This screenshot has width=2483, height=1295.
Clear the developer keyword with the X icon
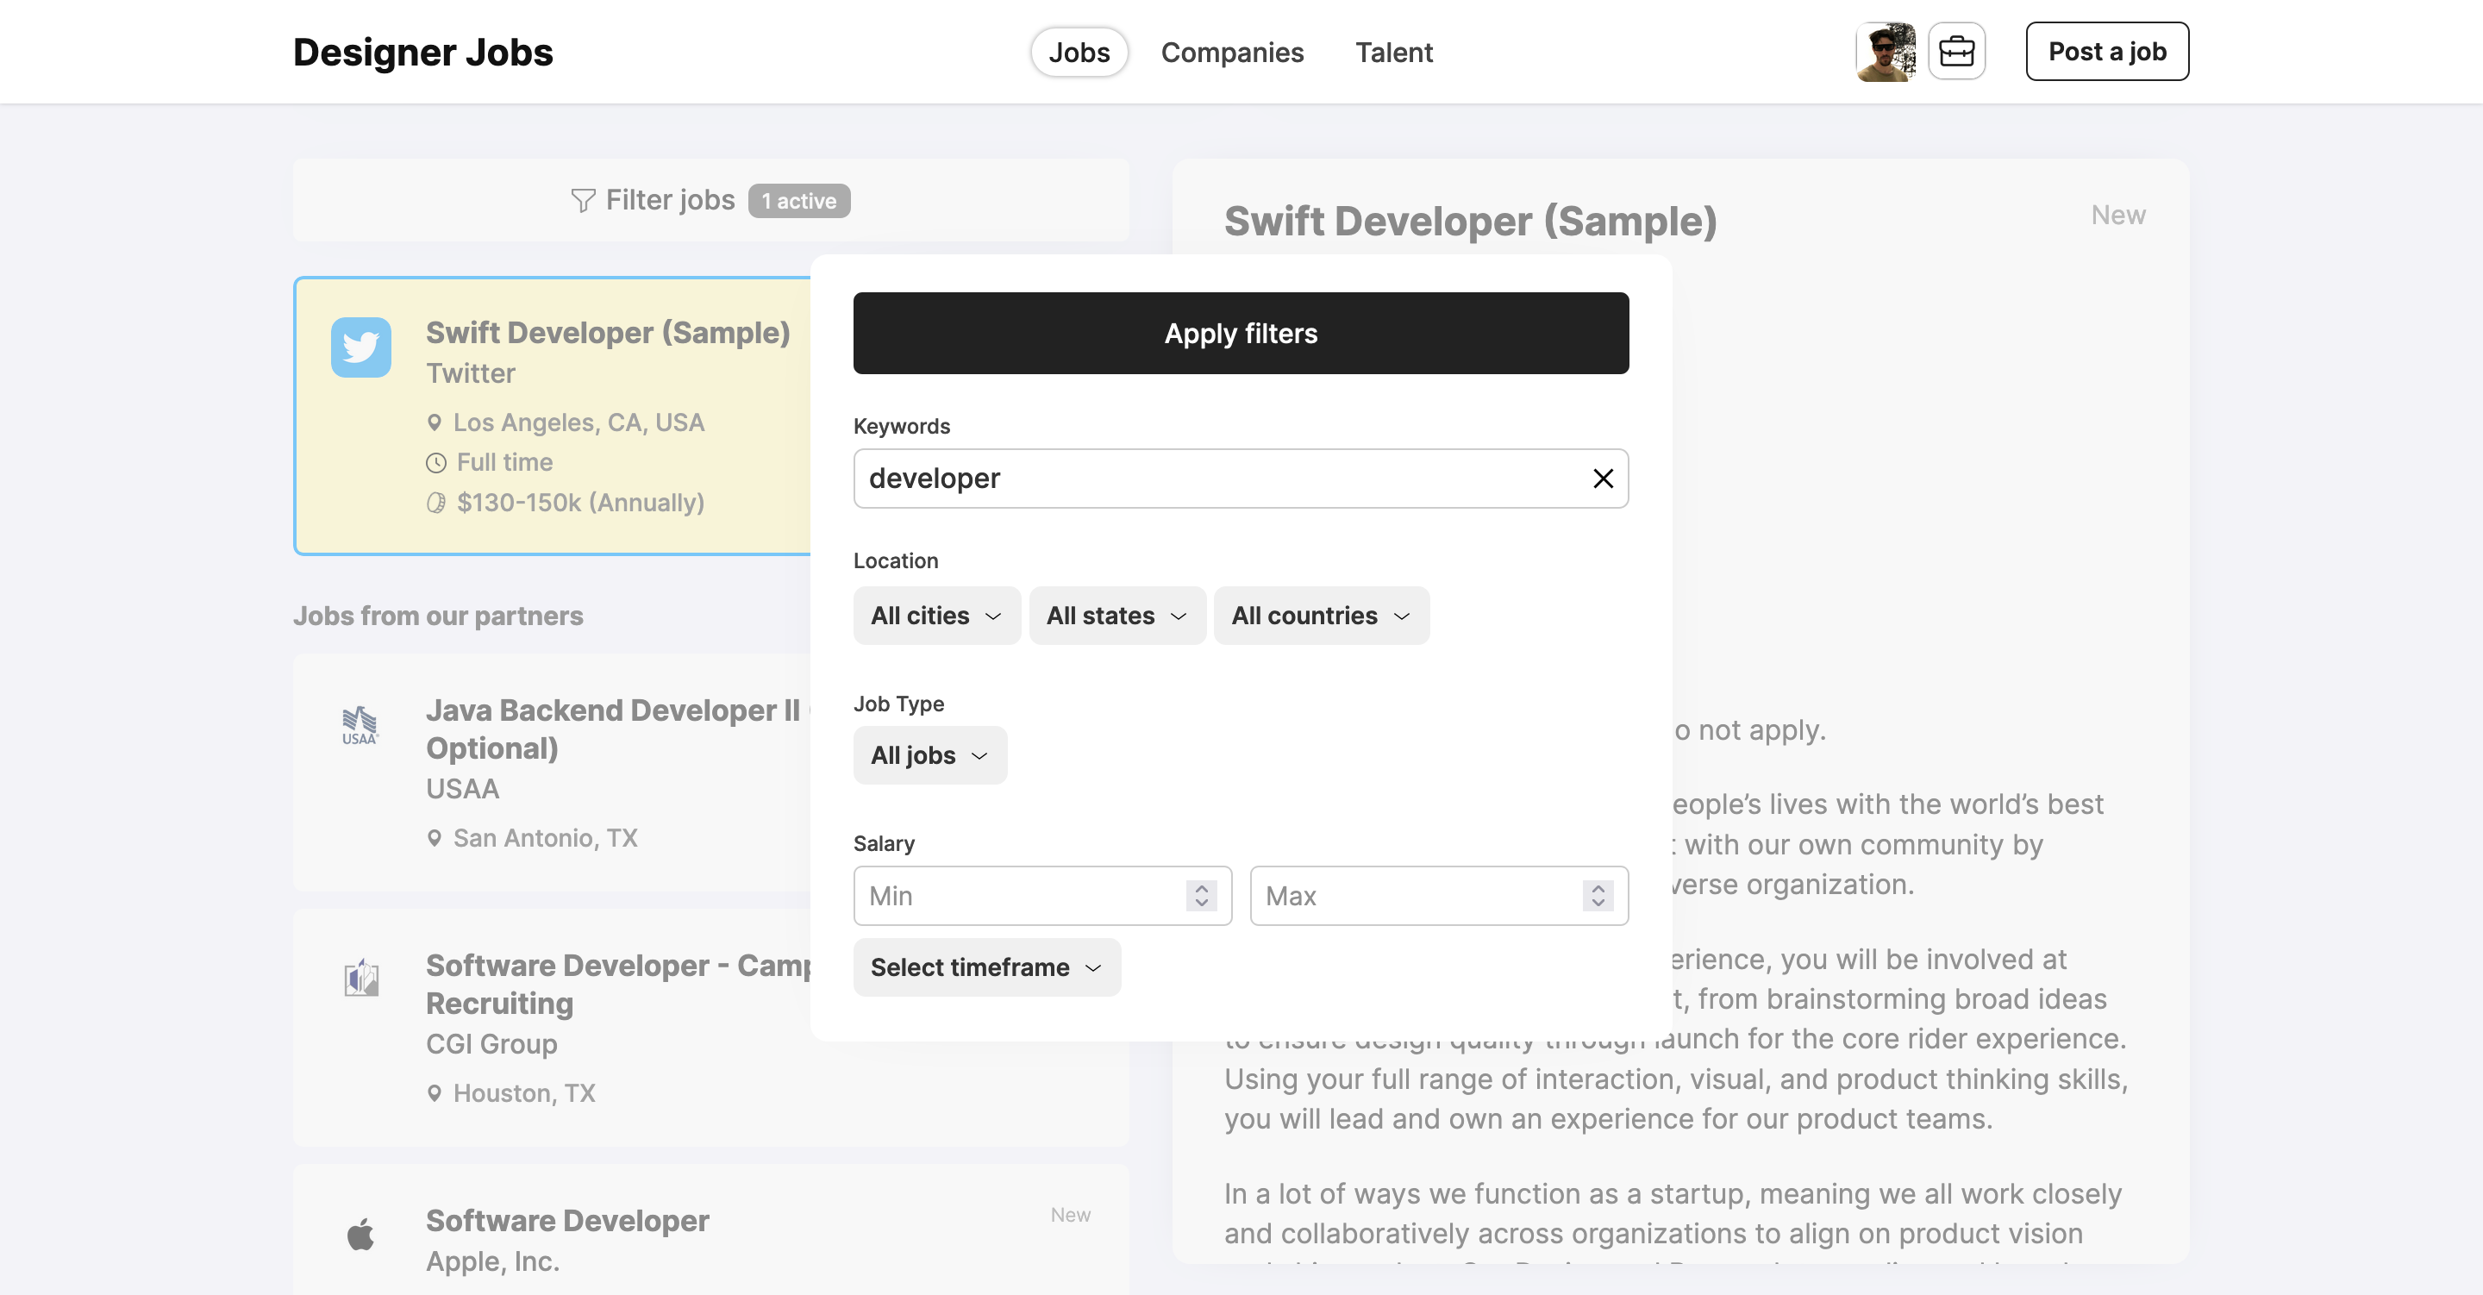pyautogui.click(x=1603, y=478)
